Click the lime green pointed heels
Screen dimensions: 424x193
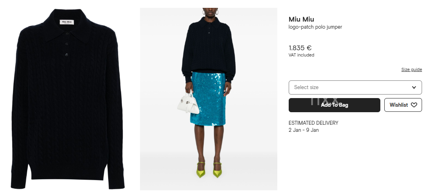(209, 170)
